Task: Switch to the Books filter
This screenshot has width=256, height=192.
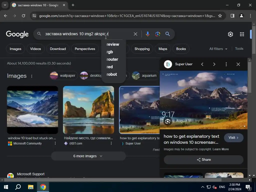Action: tap(181, 49)
